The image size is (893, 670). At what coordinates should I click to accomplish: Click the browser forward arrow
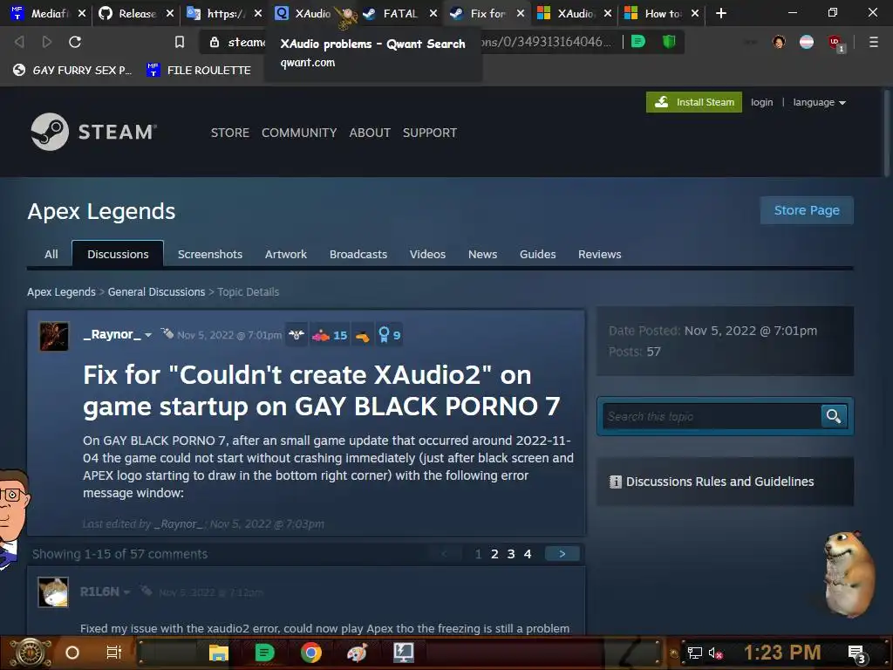pyautogui.click(x=47, y=42)
